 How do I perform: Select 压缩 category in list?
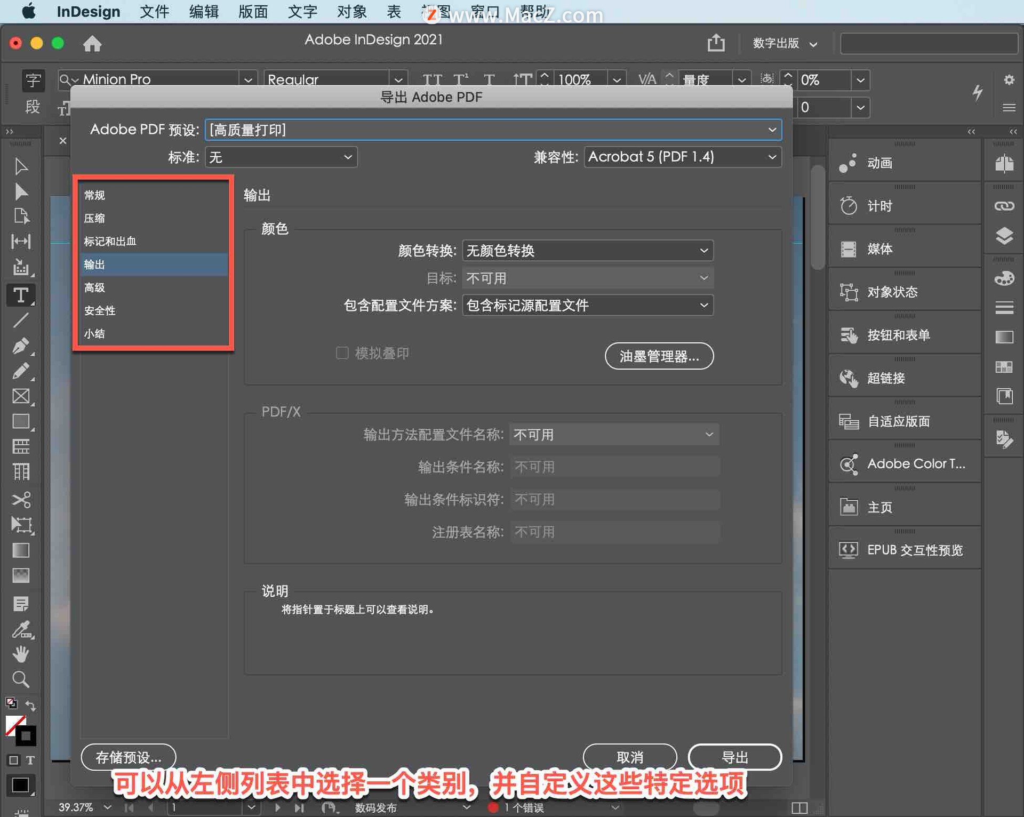(154, 218)
